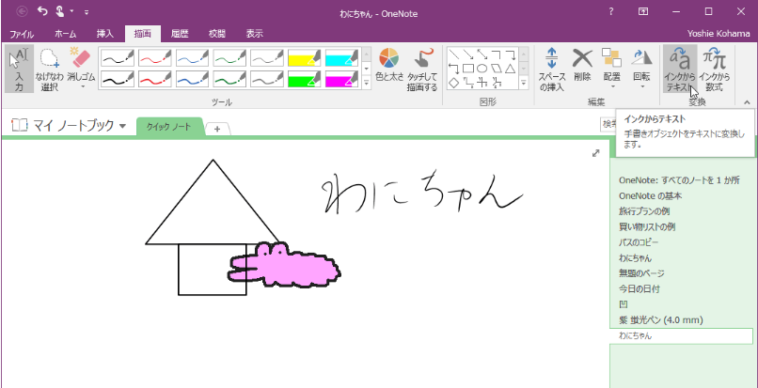Open the 消しゴム eraser options arrow
Viewport: 758px width, 388px height.
tap(81, 87)
